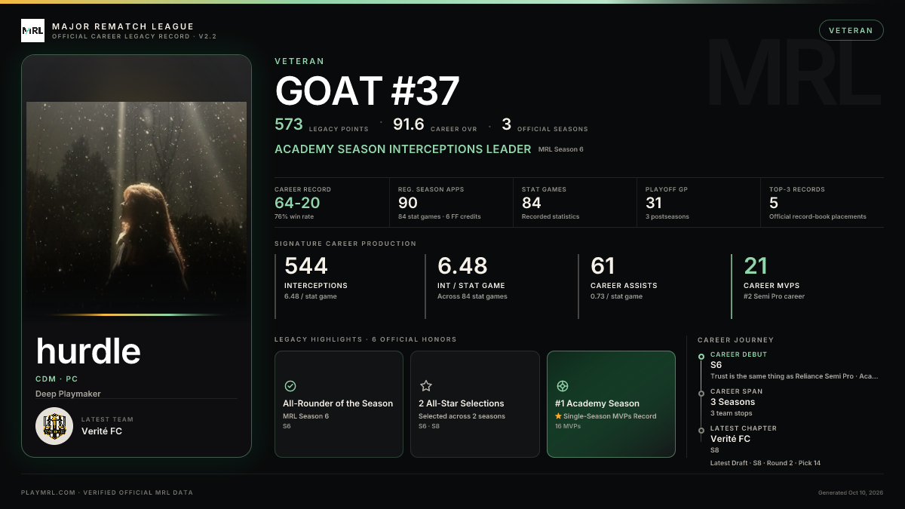This screenshot has width=905, height=509.
Task: Click the 21 career MVPs figure
Action: pos(756,265)
